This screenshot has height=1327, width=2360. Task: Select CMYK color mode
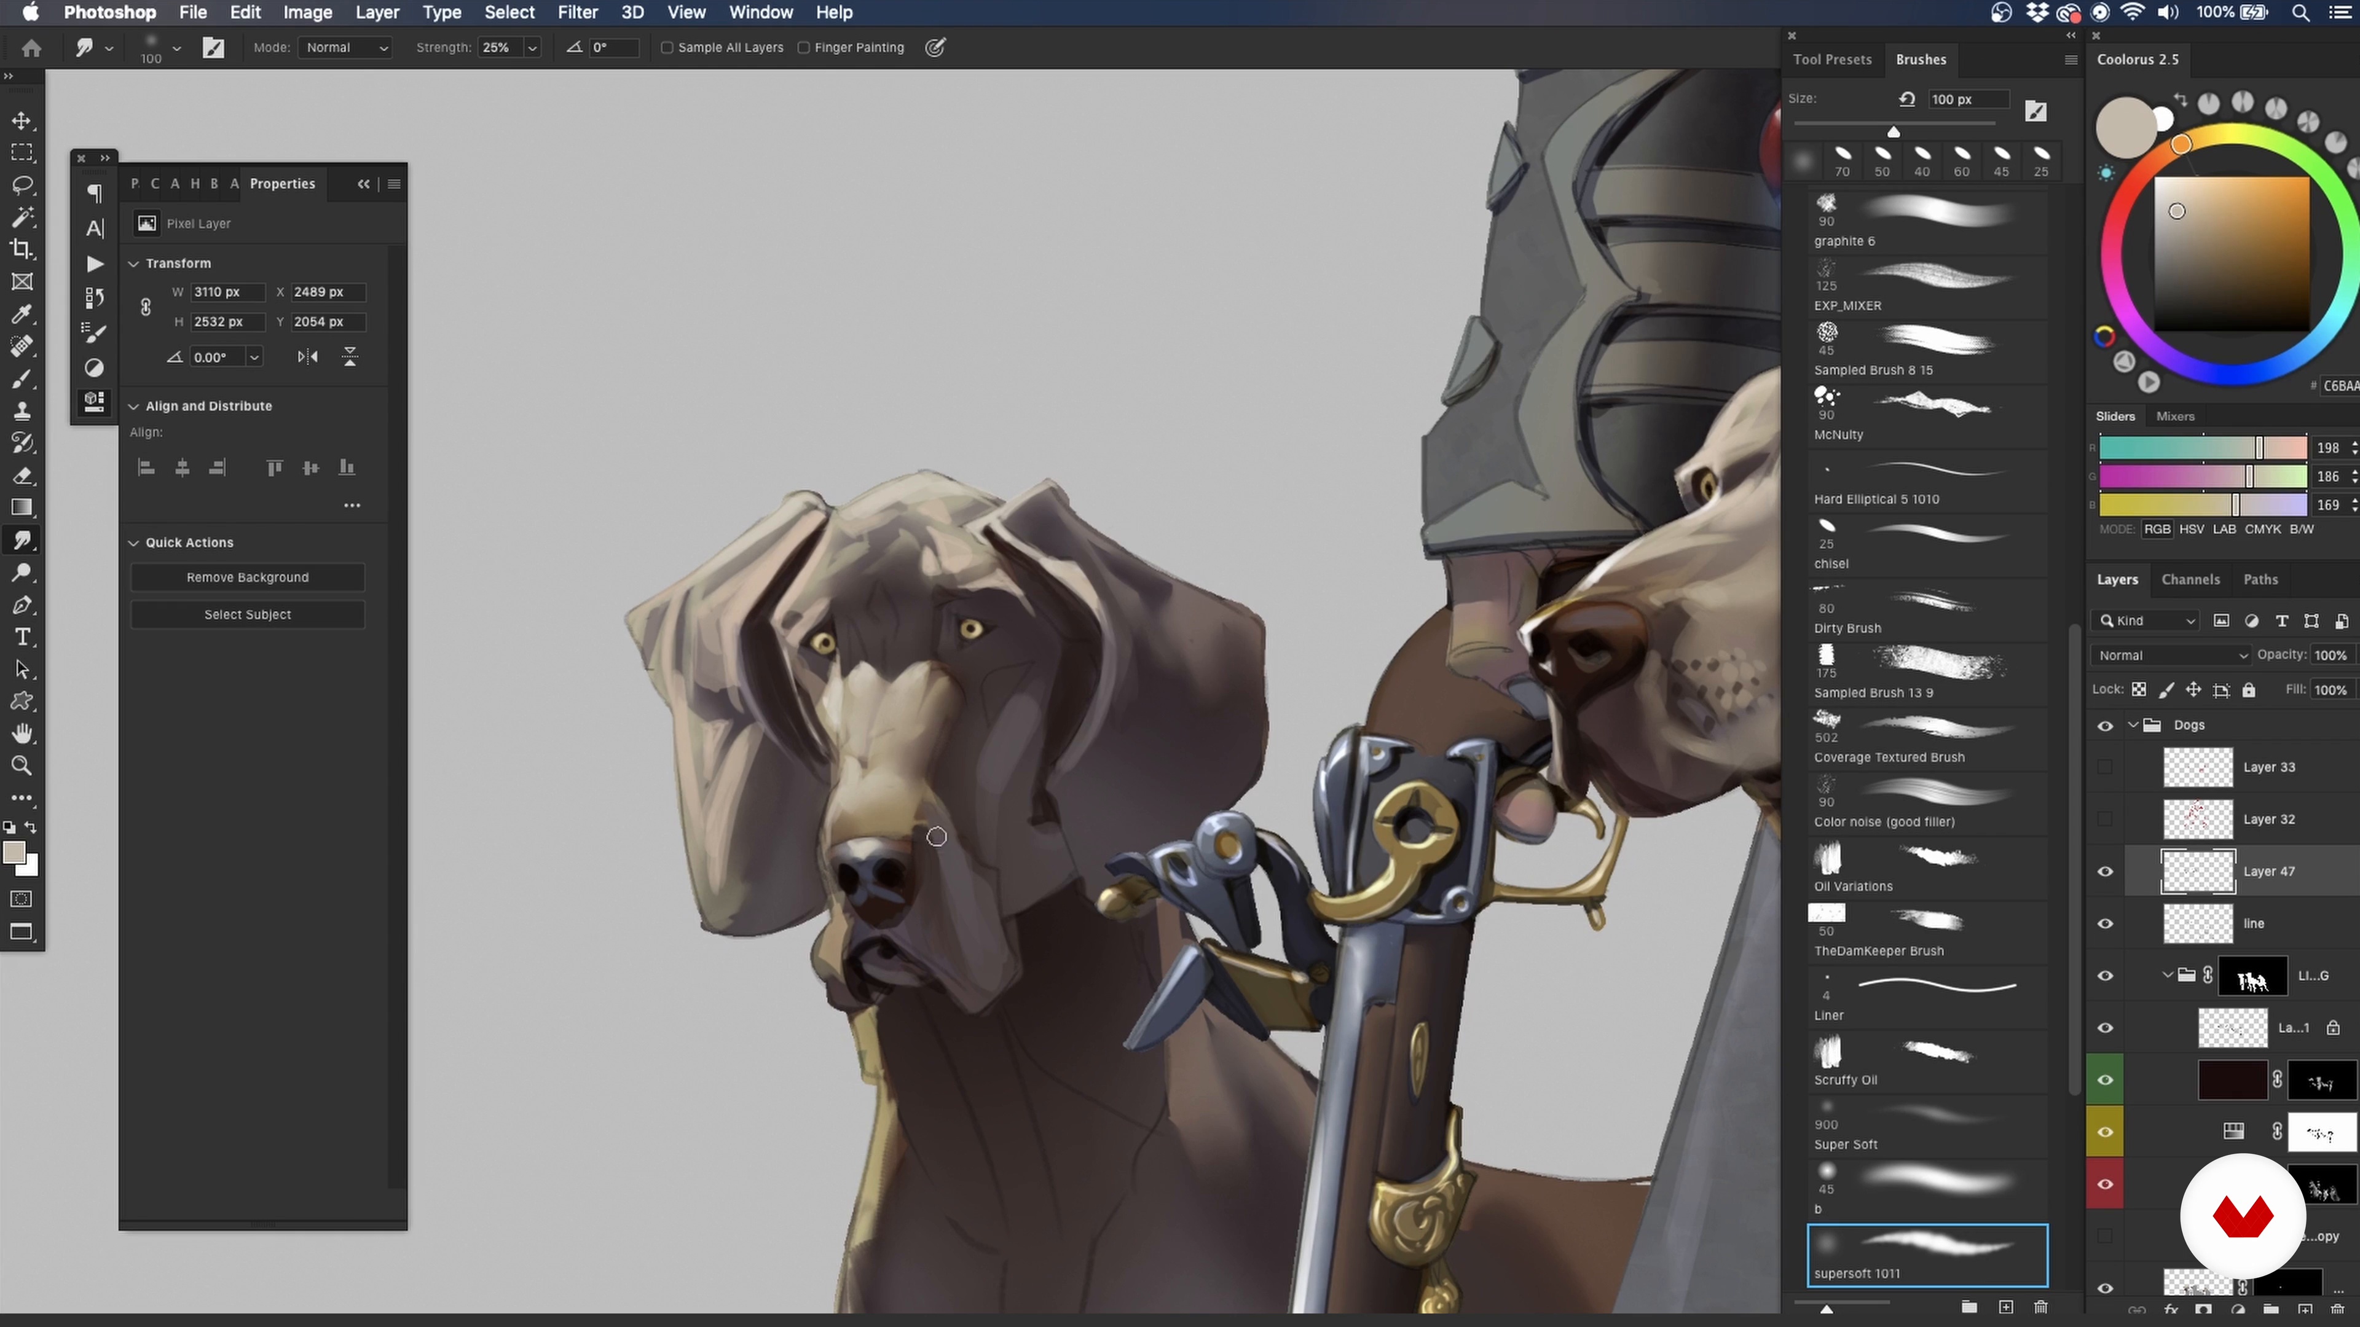coord(2263,530)
